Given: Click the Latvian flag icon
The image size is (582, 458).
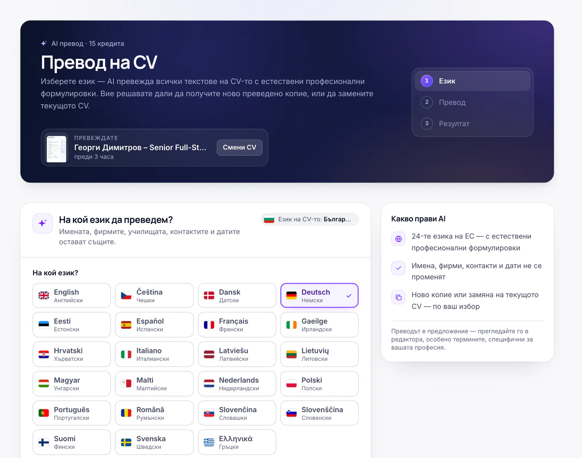Looking at the screenshot, I should pos(209,354).
